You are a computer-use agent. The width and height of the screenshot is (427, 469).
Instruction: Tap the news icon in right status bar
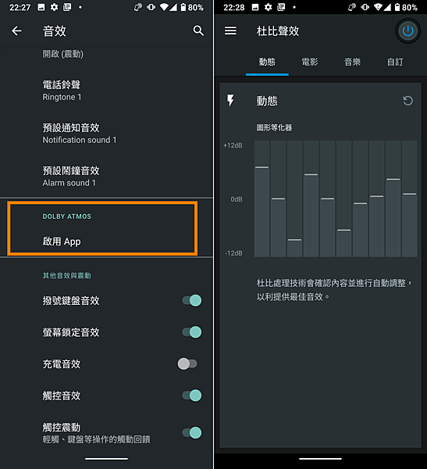point(281,7)
